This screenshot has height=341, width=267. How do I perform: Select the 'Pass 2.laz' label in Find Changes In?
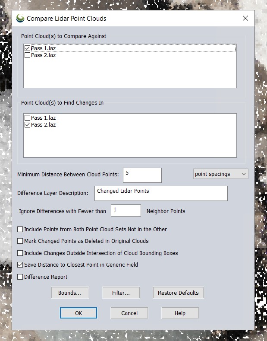(x=44, y=124)
